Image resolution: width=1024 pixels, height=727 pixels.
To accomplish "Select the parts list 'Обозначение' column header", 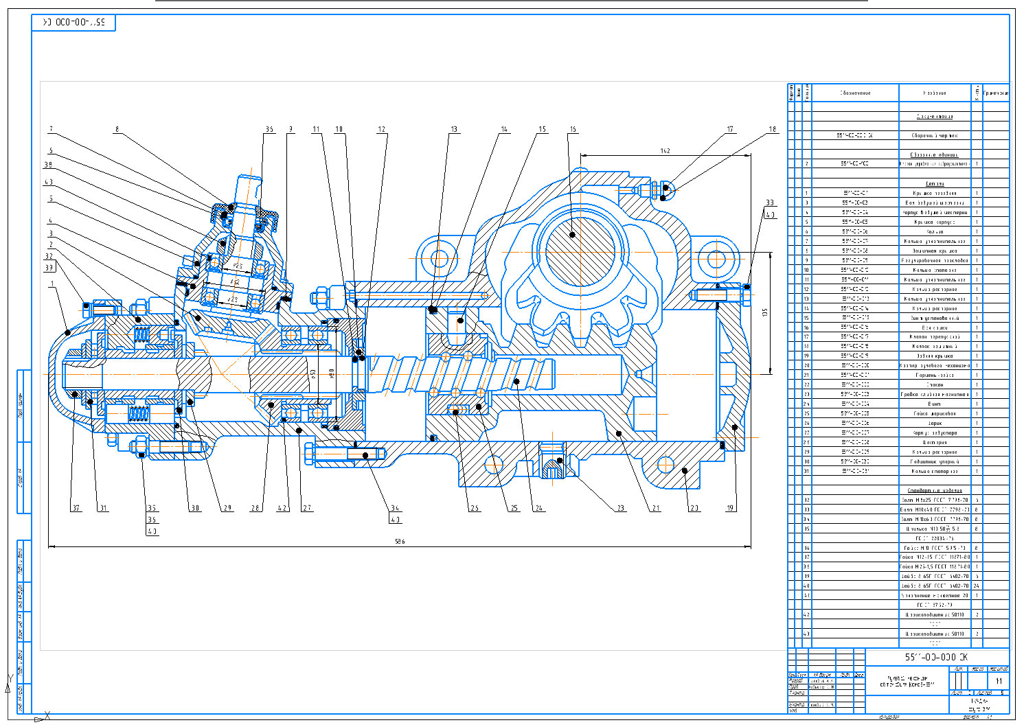I will 855,93.
